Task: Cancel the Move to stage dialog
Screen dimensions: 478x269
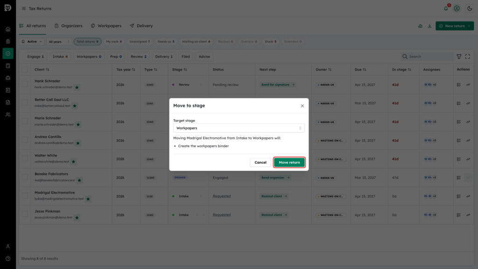Action: coord(260,162)
